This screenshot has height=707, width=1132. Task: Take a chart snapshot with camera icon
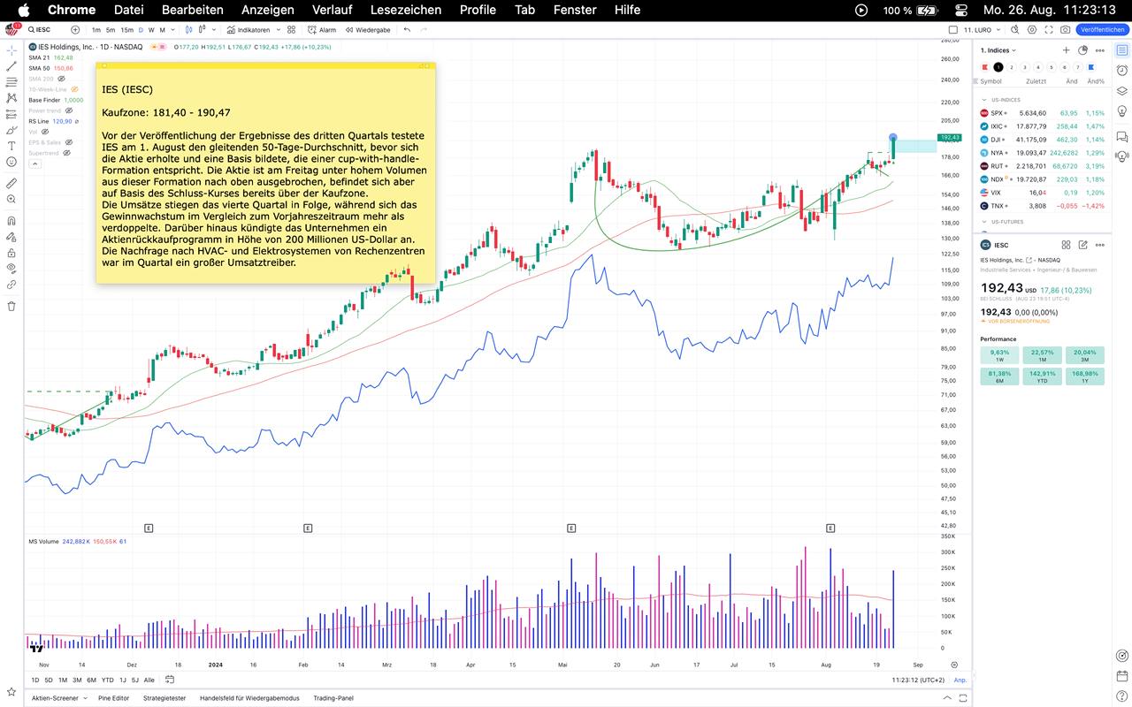pos(1066,29)
